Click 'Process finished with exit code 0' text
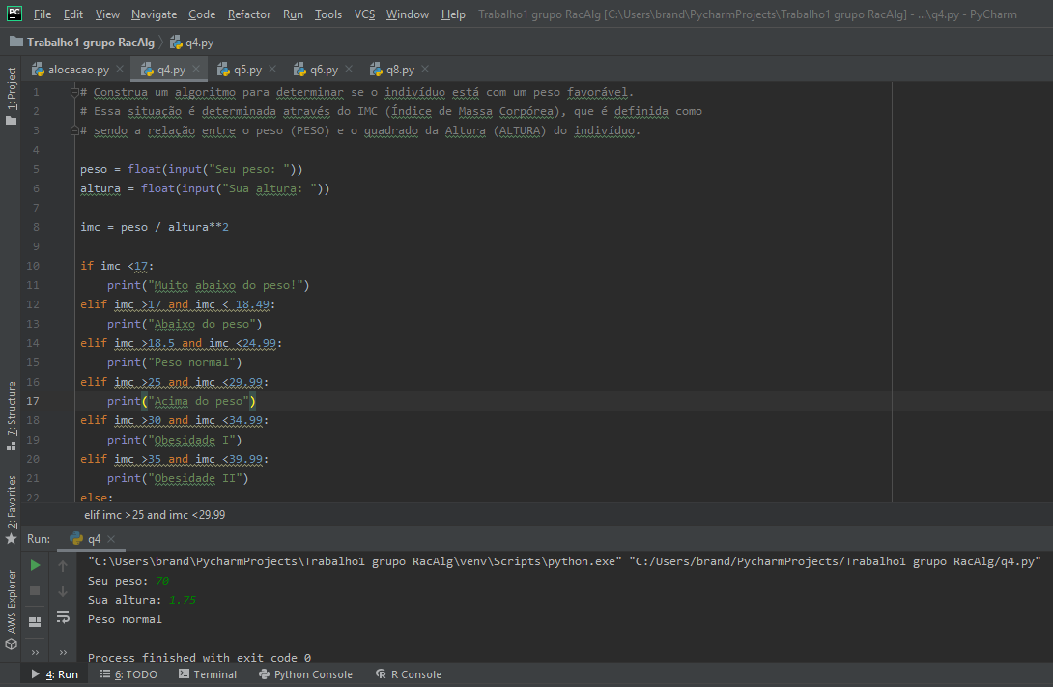The width and height of the screenshot is (1053, 687). 199,657
